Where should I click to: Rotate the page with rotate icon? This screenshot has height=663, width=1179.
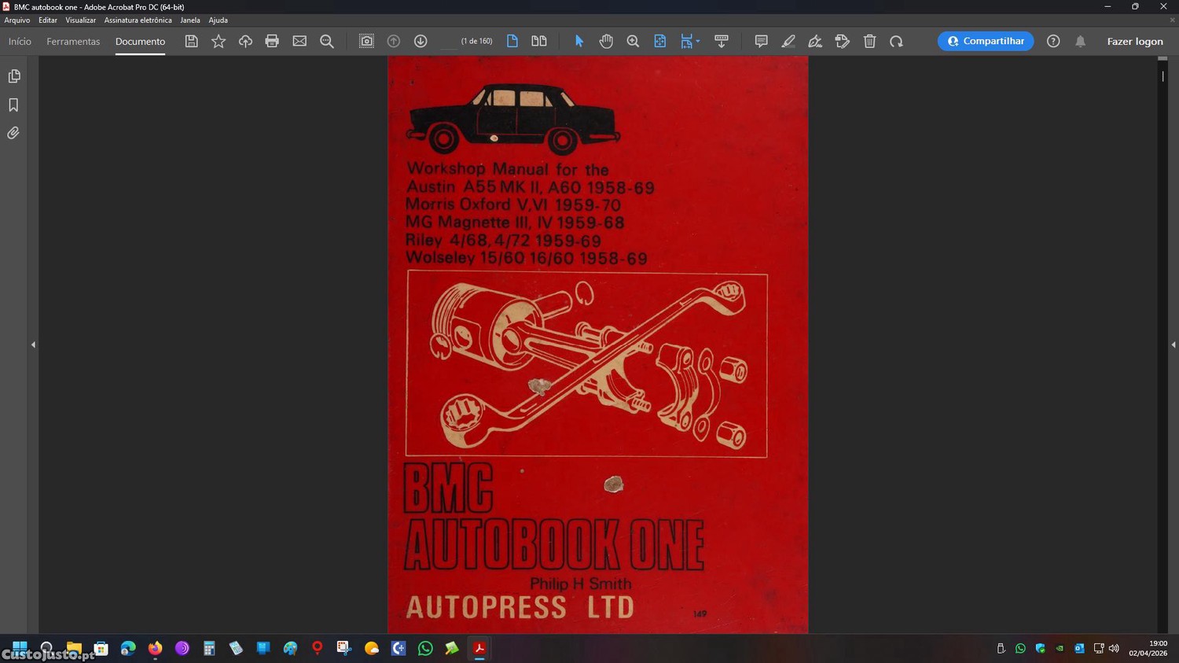896,42
